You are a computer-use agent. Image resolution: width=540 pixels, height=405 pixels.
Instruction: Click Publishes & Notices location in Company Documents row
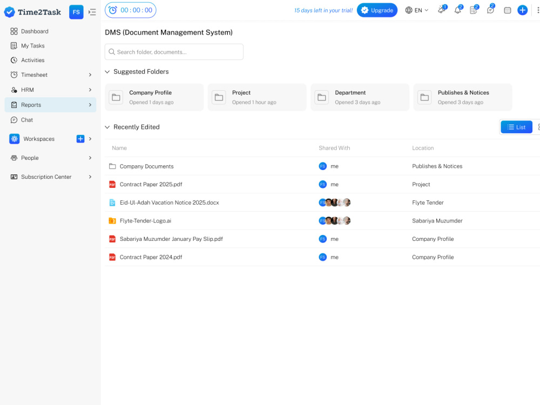point(437,166)
